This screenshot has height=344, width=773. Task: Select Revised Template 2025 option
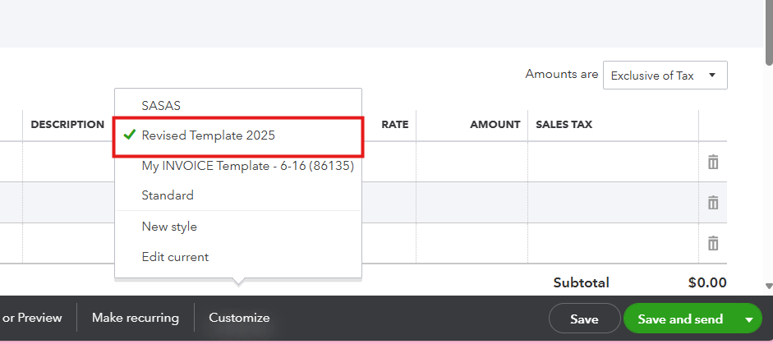coord(208,135)
